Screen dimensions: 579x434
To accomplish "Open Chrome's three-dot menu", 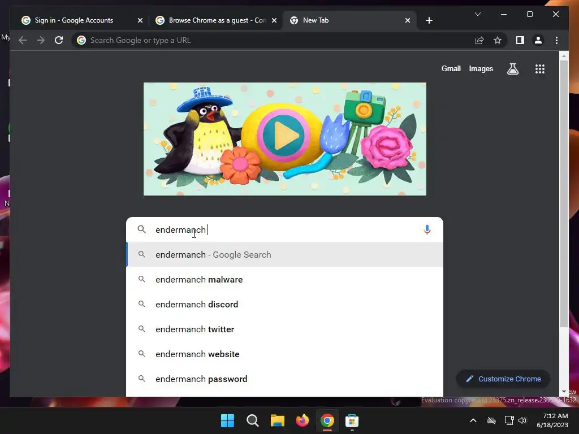I will (556, 40).
